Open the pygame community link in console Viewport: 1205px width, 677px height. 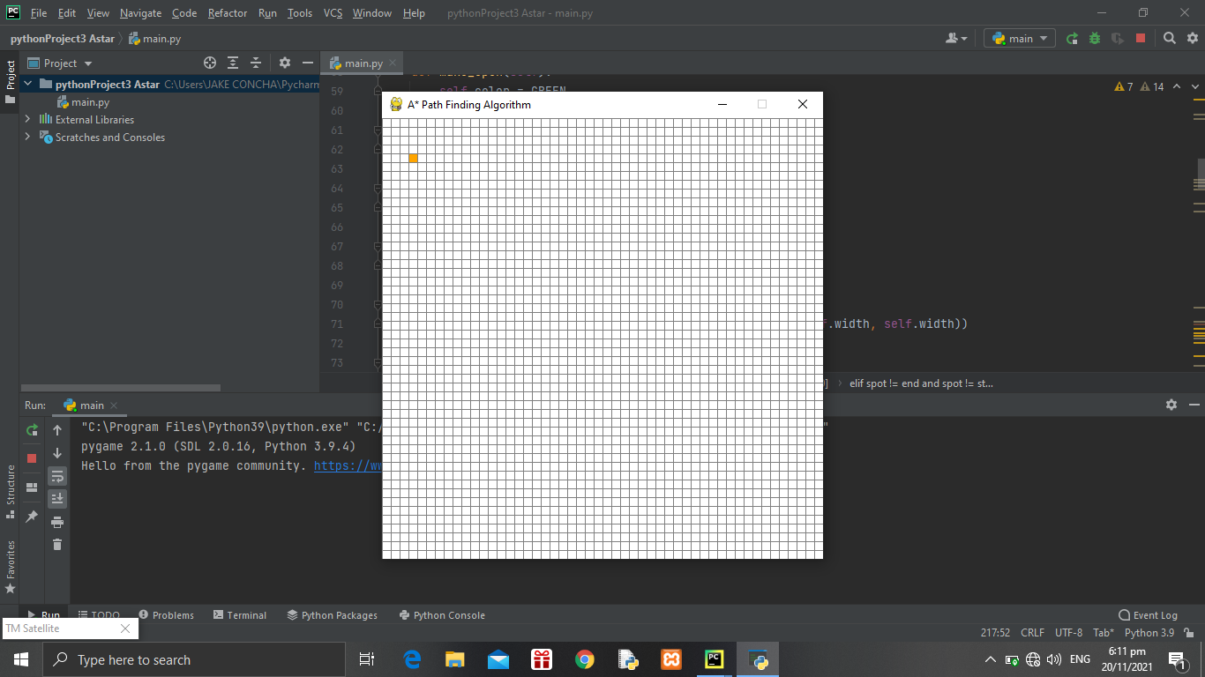[346, 465]
